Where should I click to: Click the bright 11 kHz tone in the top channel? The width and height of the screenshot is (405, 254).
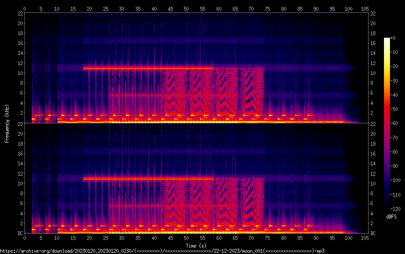tap(148, 69)
